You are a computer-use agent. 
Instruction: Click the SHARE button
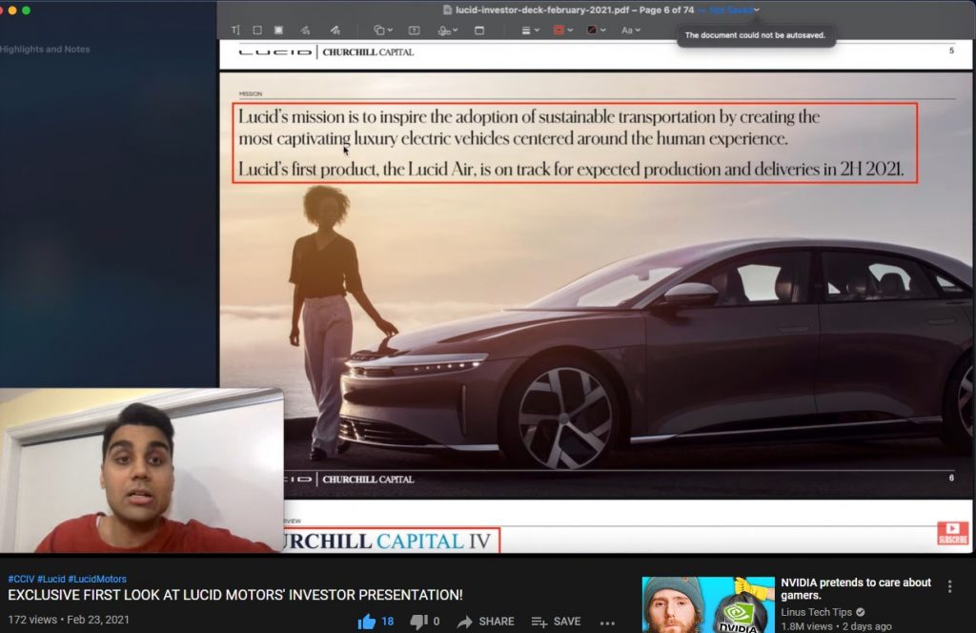click(x=485, y=622)
